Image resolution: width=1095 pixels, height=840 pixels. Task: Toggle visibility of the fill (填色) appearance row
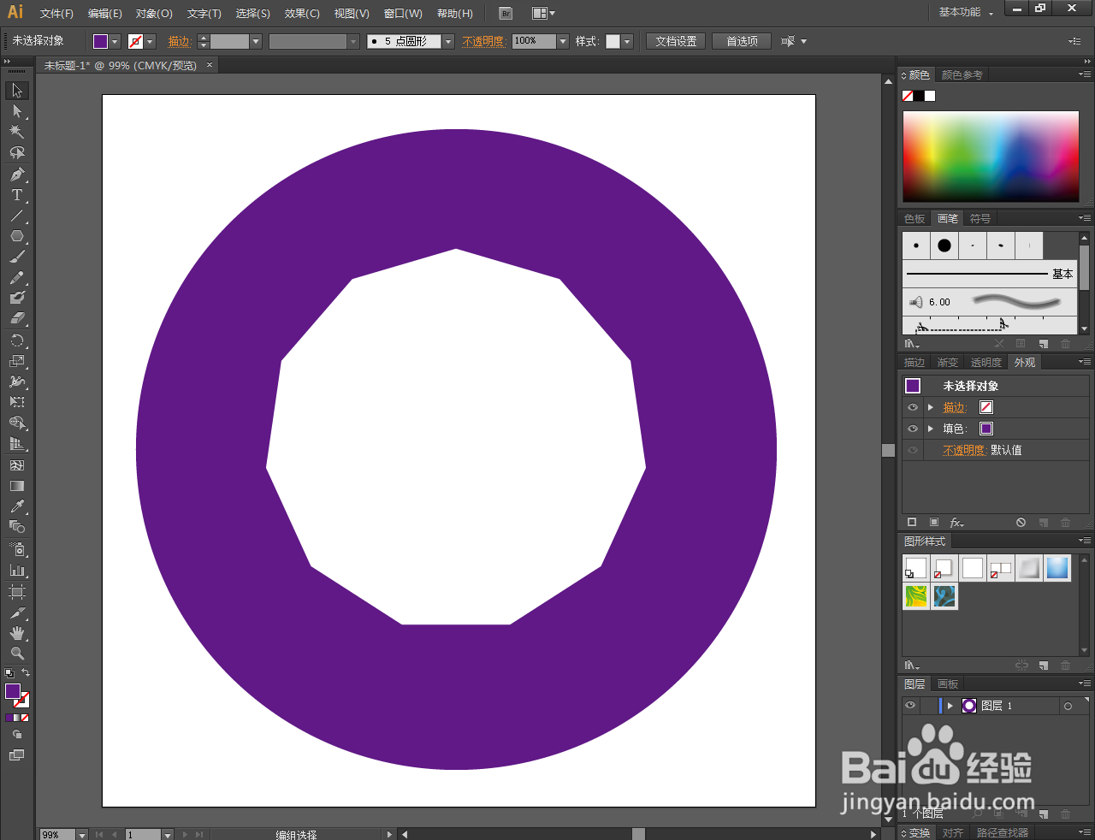coord(913,429)
